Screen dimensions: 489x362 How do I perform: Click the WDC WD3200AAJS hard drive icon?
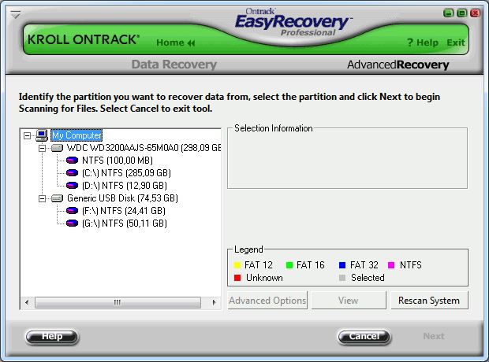point(57,148)
